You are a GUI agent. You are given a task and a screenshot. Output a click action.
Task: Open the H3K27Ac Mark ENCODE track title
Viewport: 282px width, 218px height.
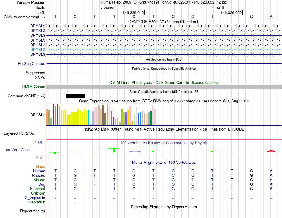coord(164,129)
